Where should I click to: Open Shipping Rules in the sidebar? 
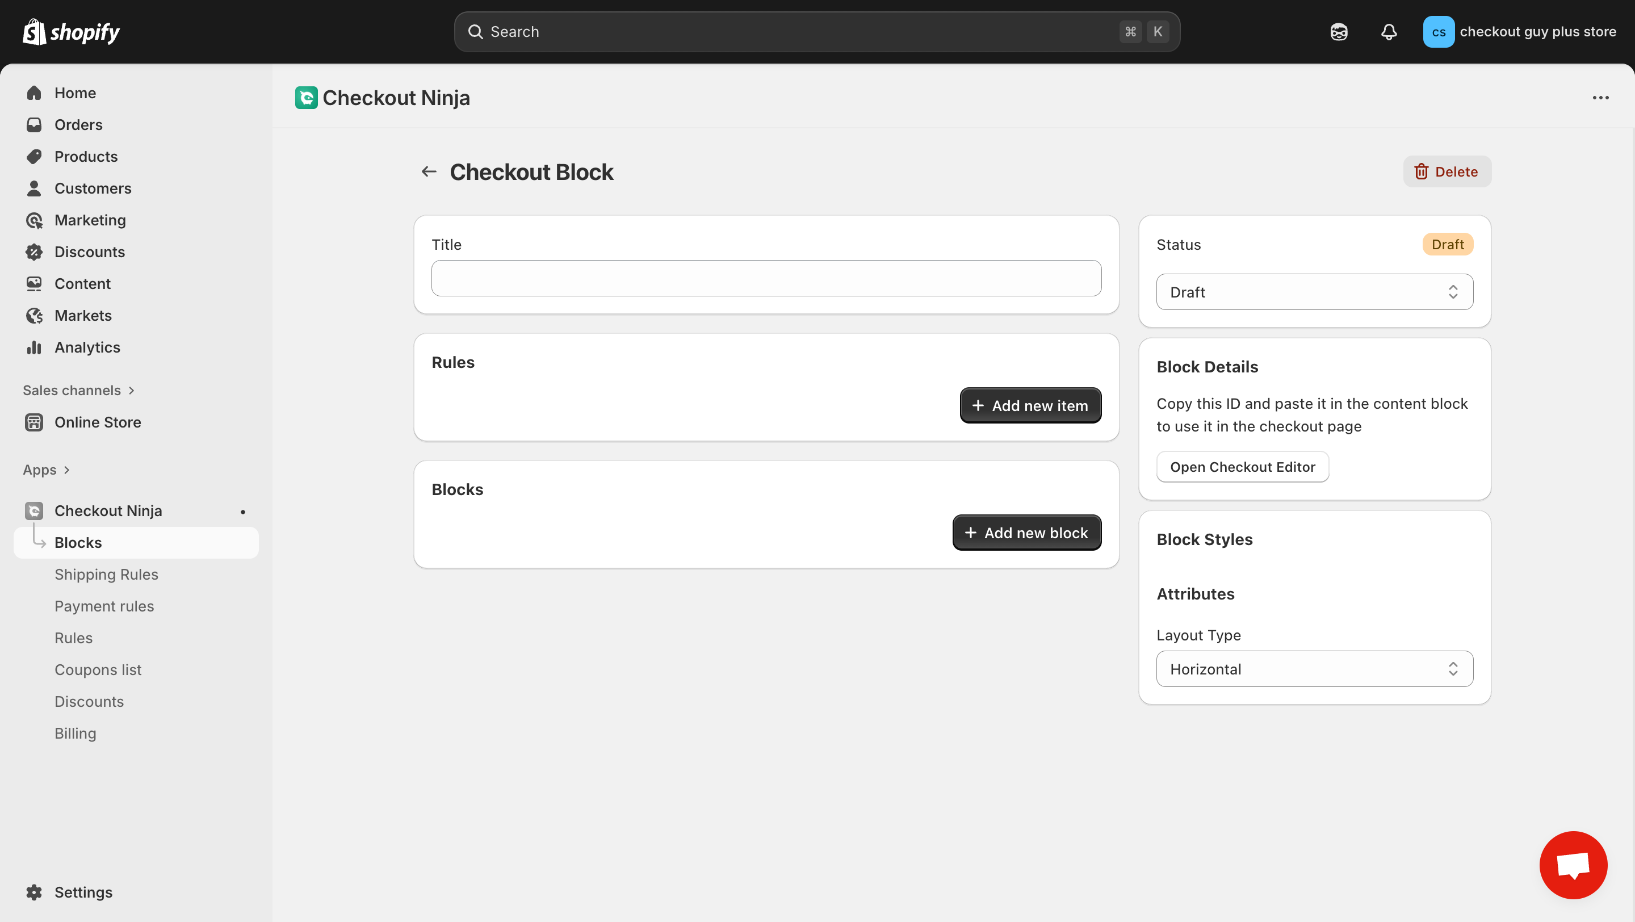point(106,573)
